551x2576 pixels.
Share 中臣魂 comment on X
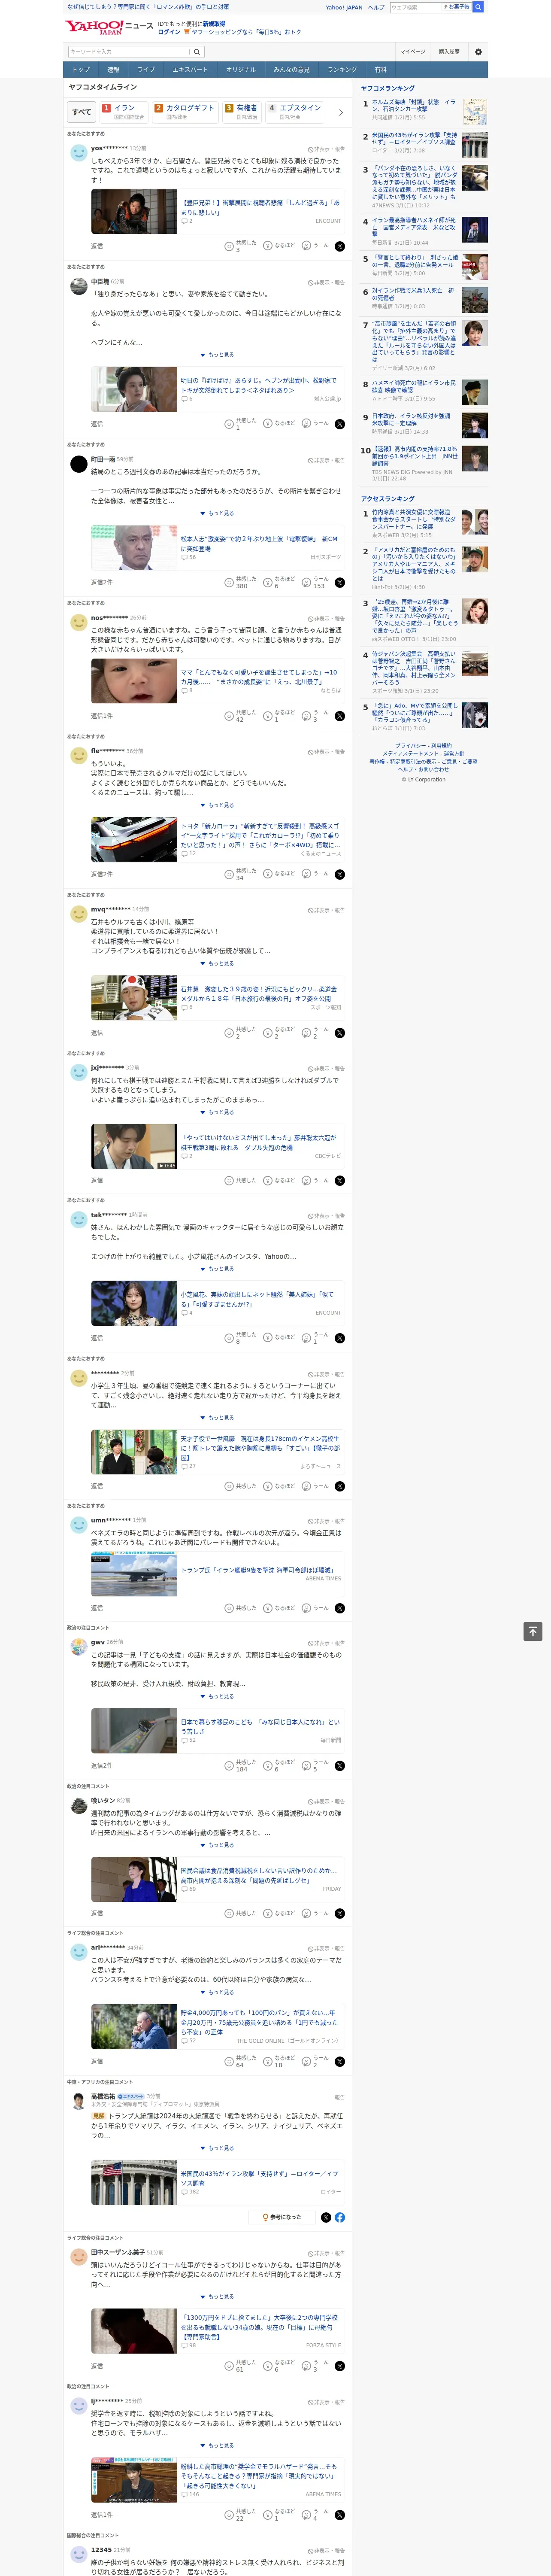tap(340, 424)
